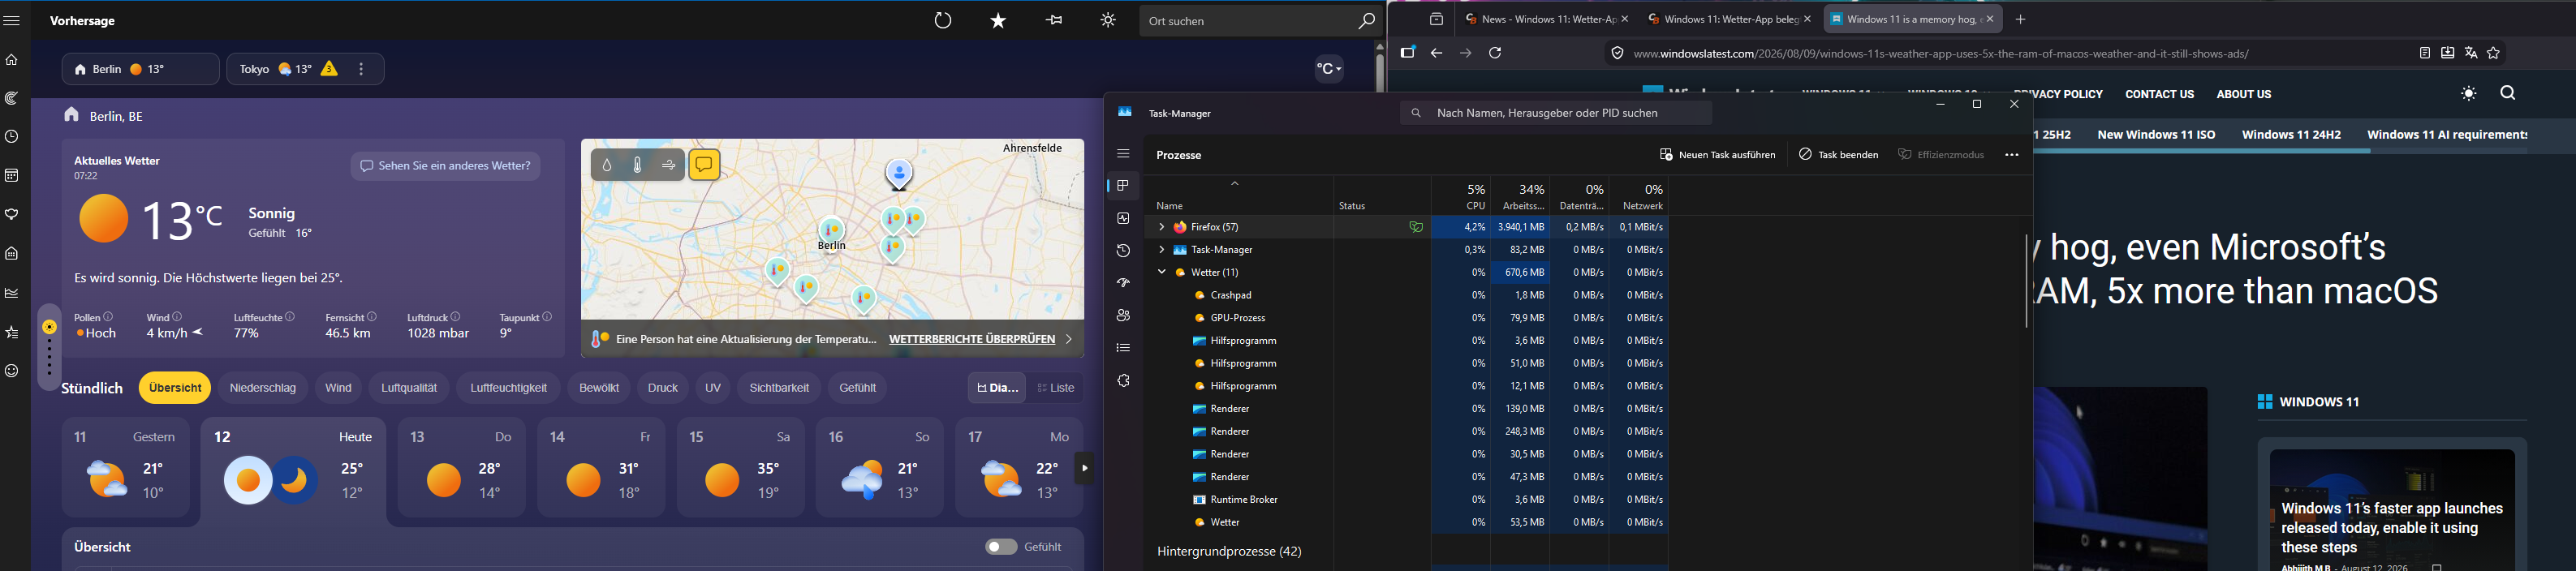
Task: Open Startup apps in Task Manager sidebar
Action: pos(1123,283)
